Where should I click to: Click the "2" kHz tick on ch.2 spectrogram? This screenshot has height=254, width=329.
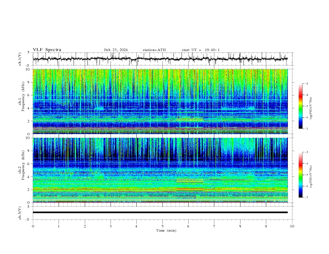point(29,190)
